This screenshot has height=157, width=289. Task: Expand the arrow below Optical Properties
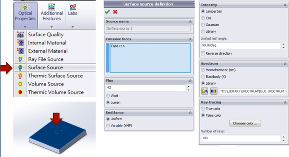click(25, 27)
